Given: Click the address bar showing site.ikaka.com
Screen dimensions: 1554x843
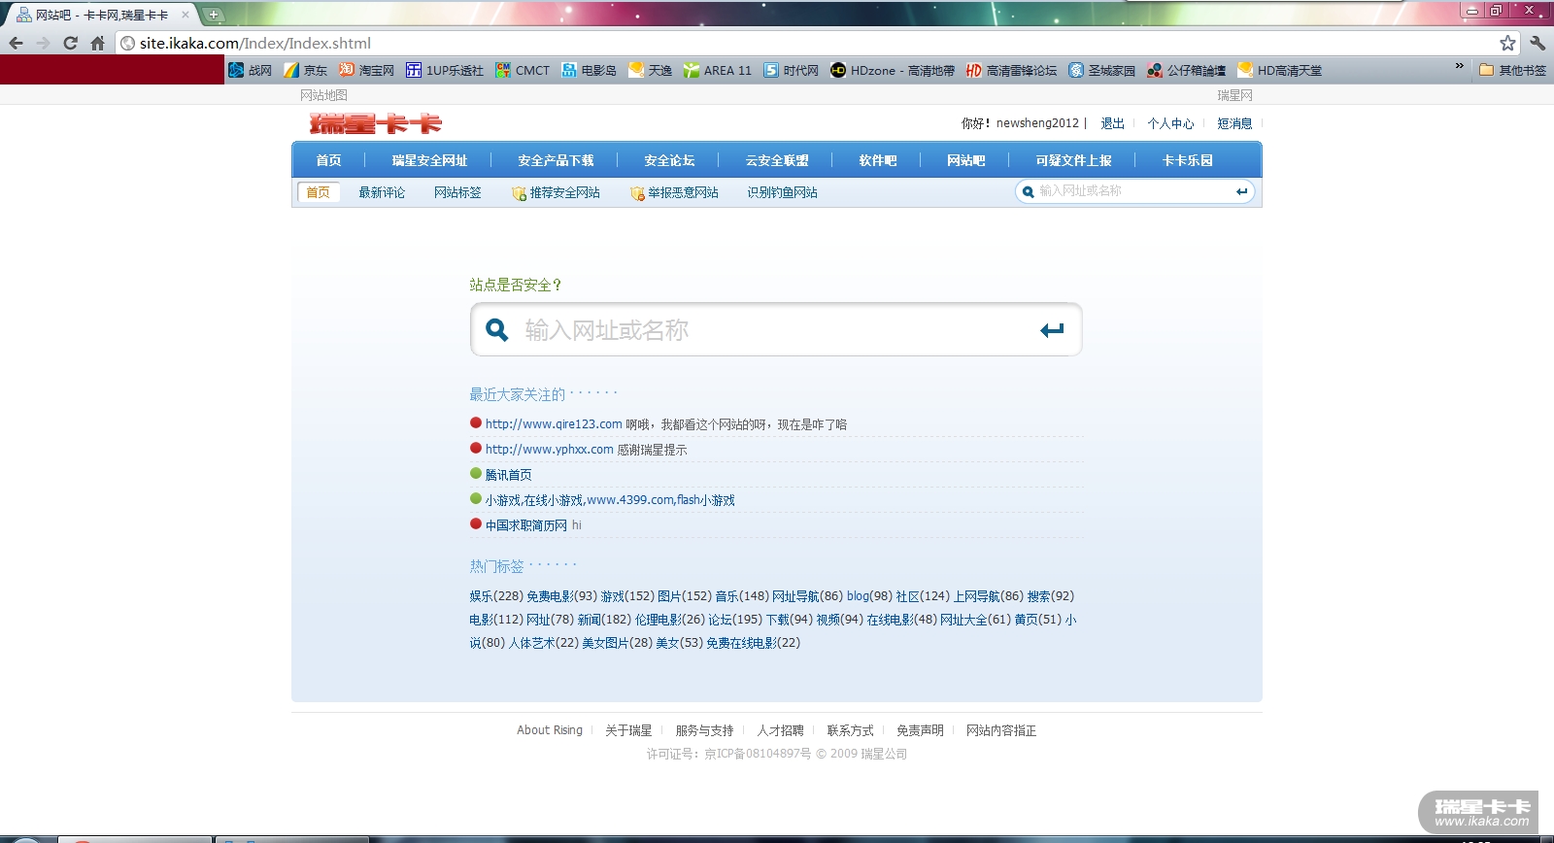Looking at the screenshot, I should click(x=816, y=43).
